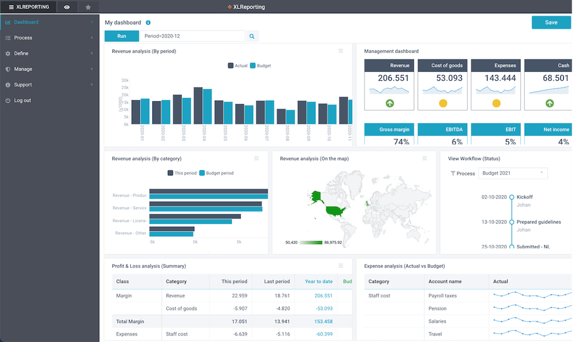573x342 pixels.
Task: Toggle the Budget series in period legend
Action: [261, 66]
